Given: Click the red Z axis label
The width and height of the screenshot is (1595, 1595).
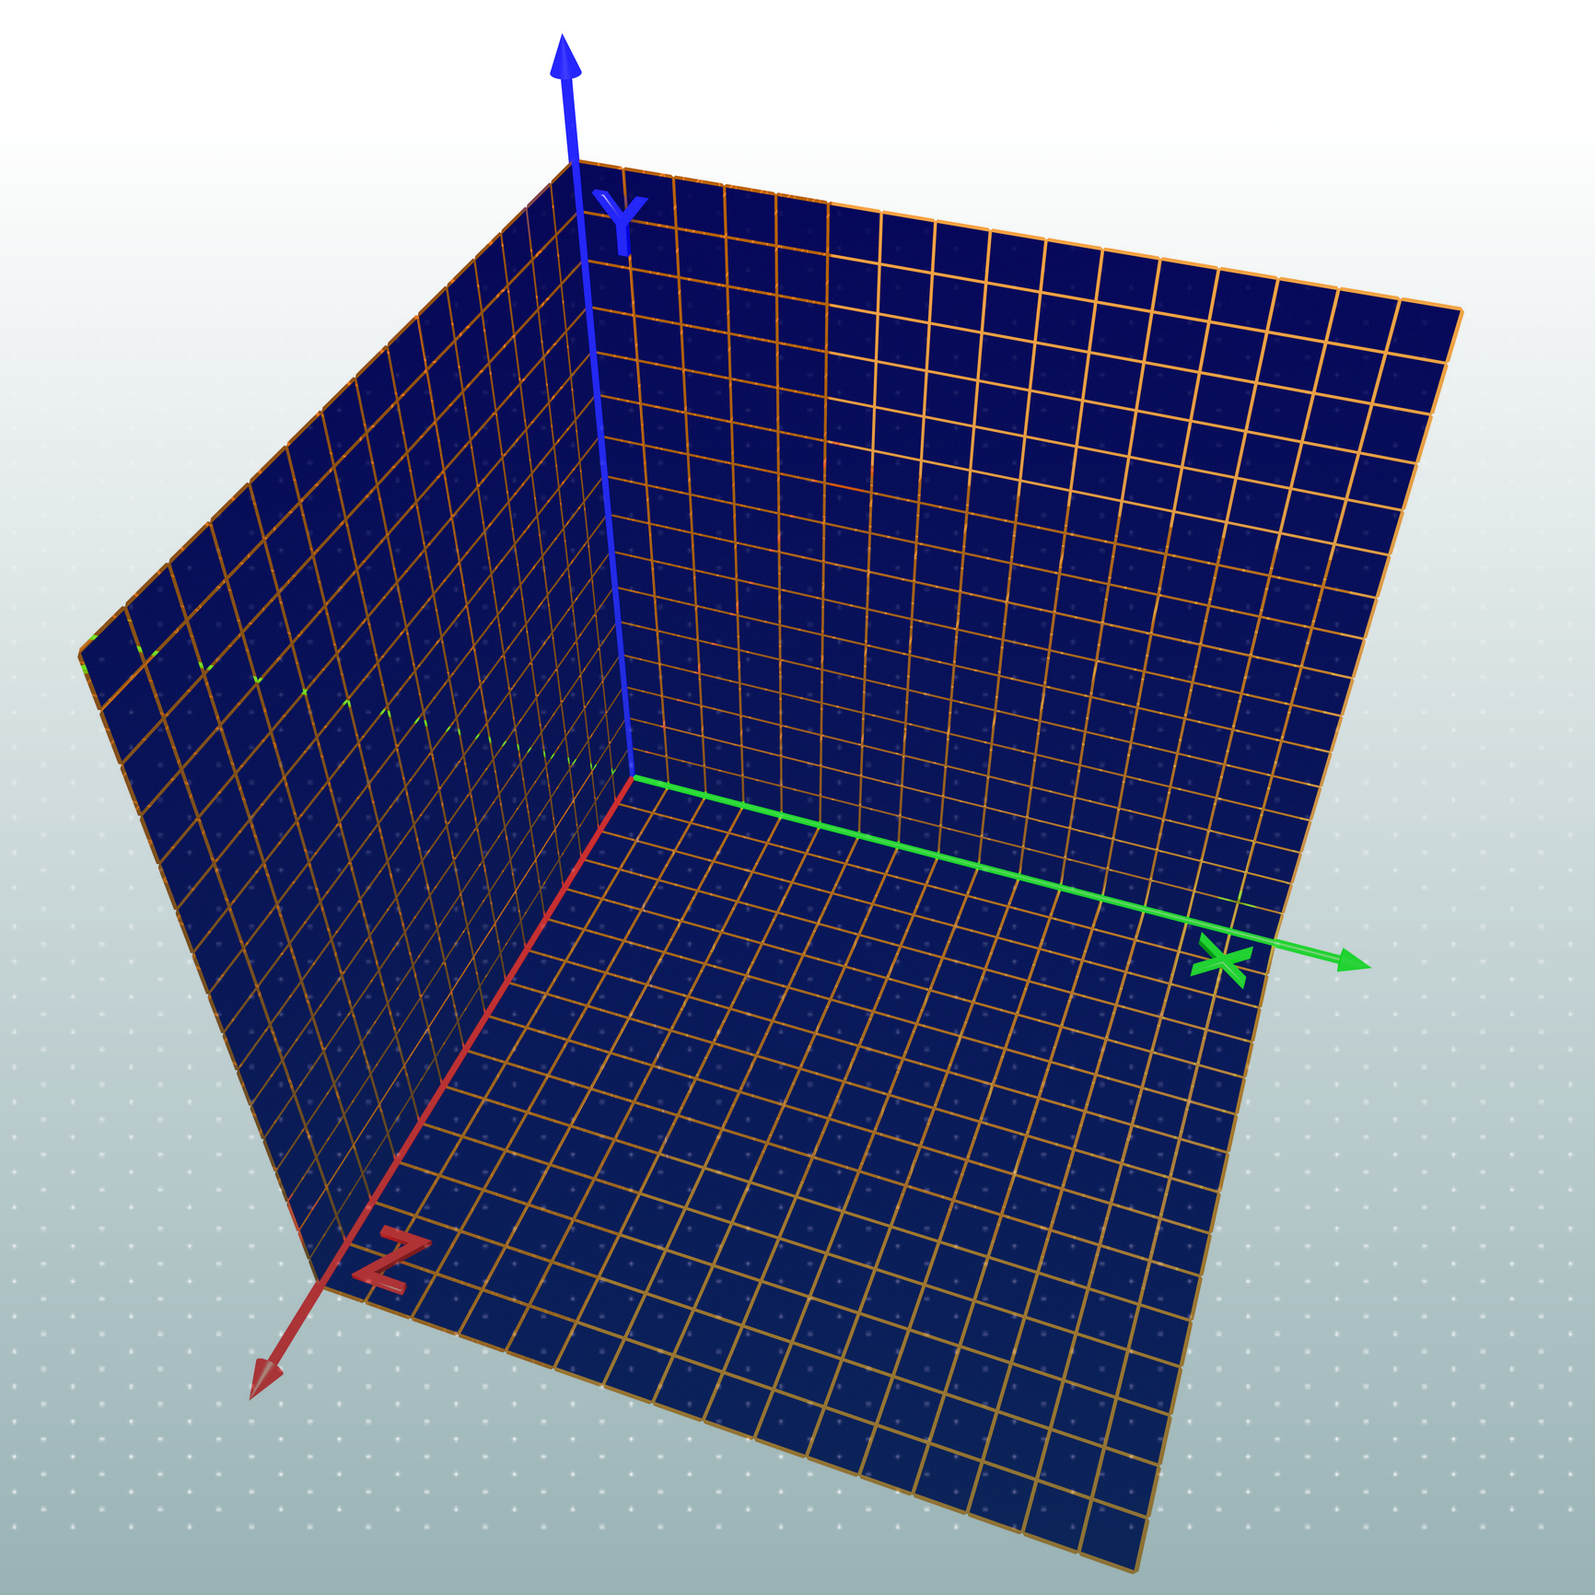Looking at the screenshot, I should click(391, 1262).
